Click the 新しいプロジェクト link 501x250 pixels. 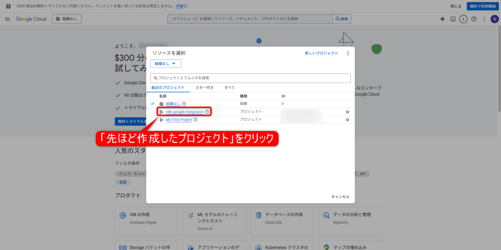[x=321, y=53]
